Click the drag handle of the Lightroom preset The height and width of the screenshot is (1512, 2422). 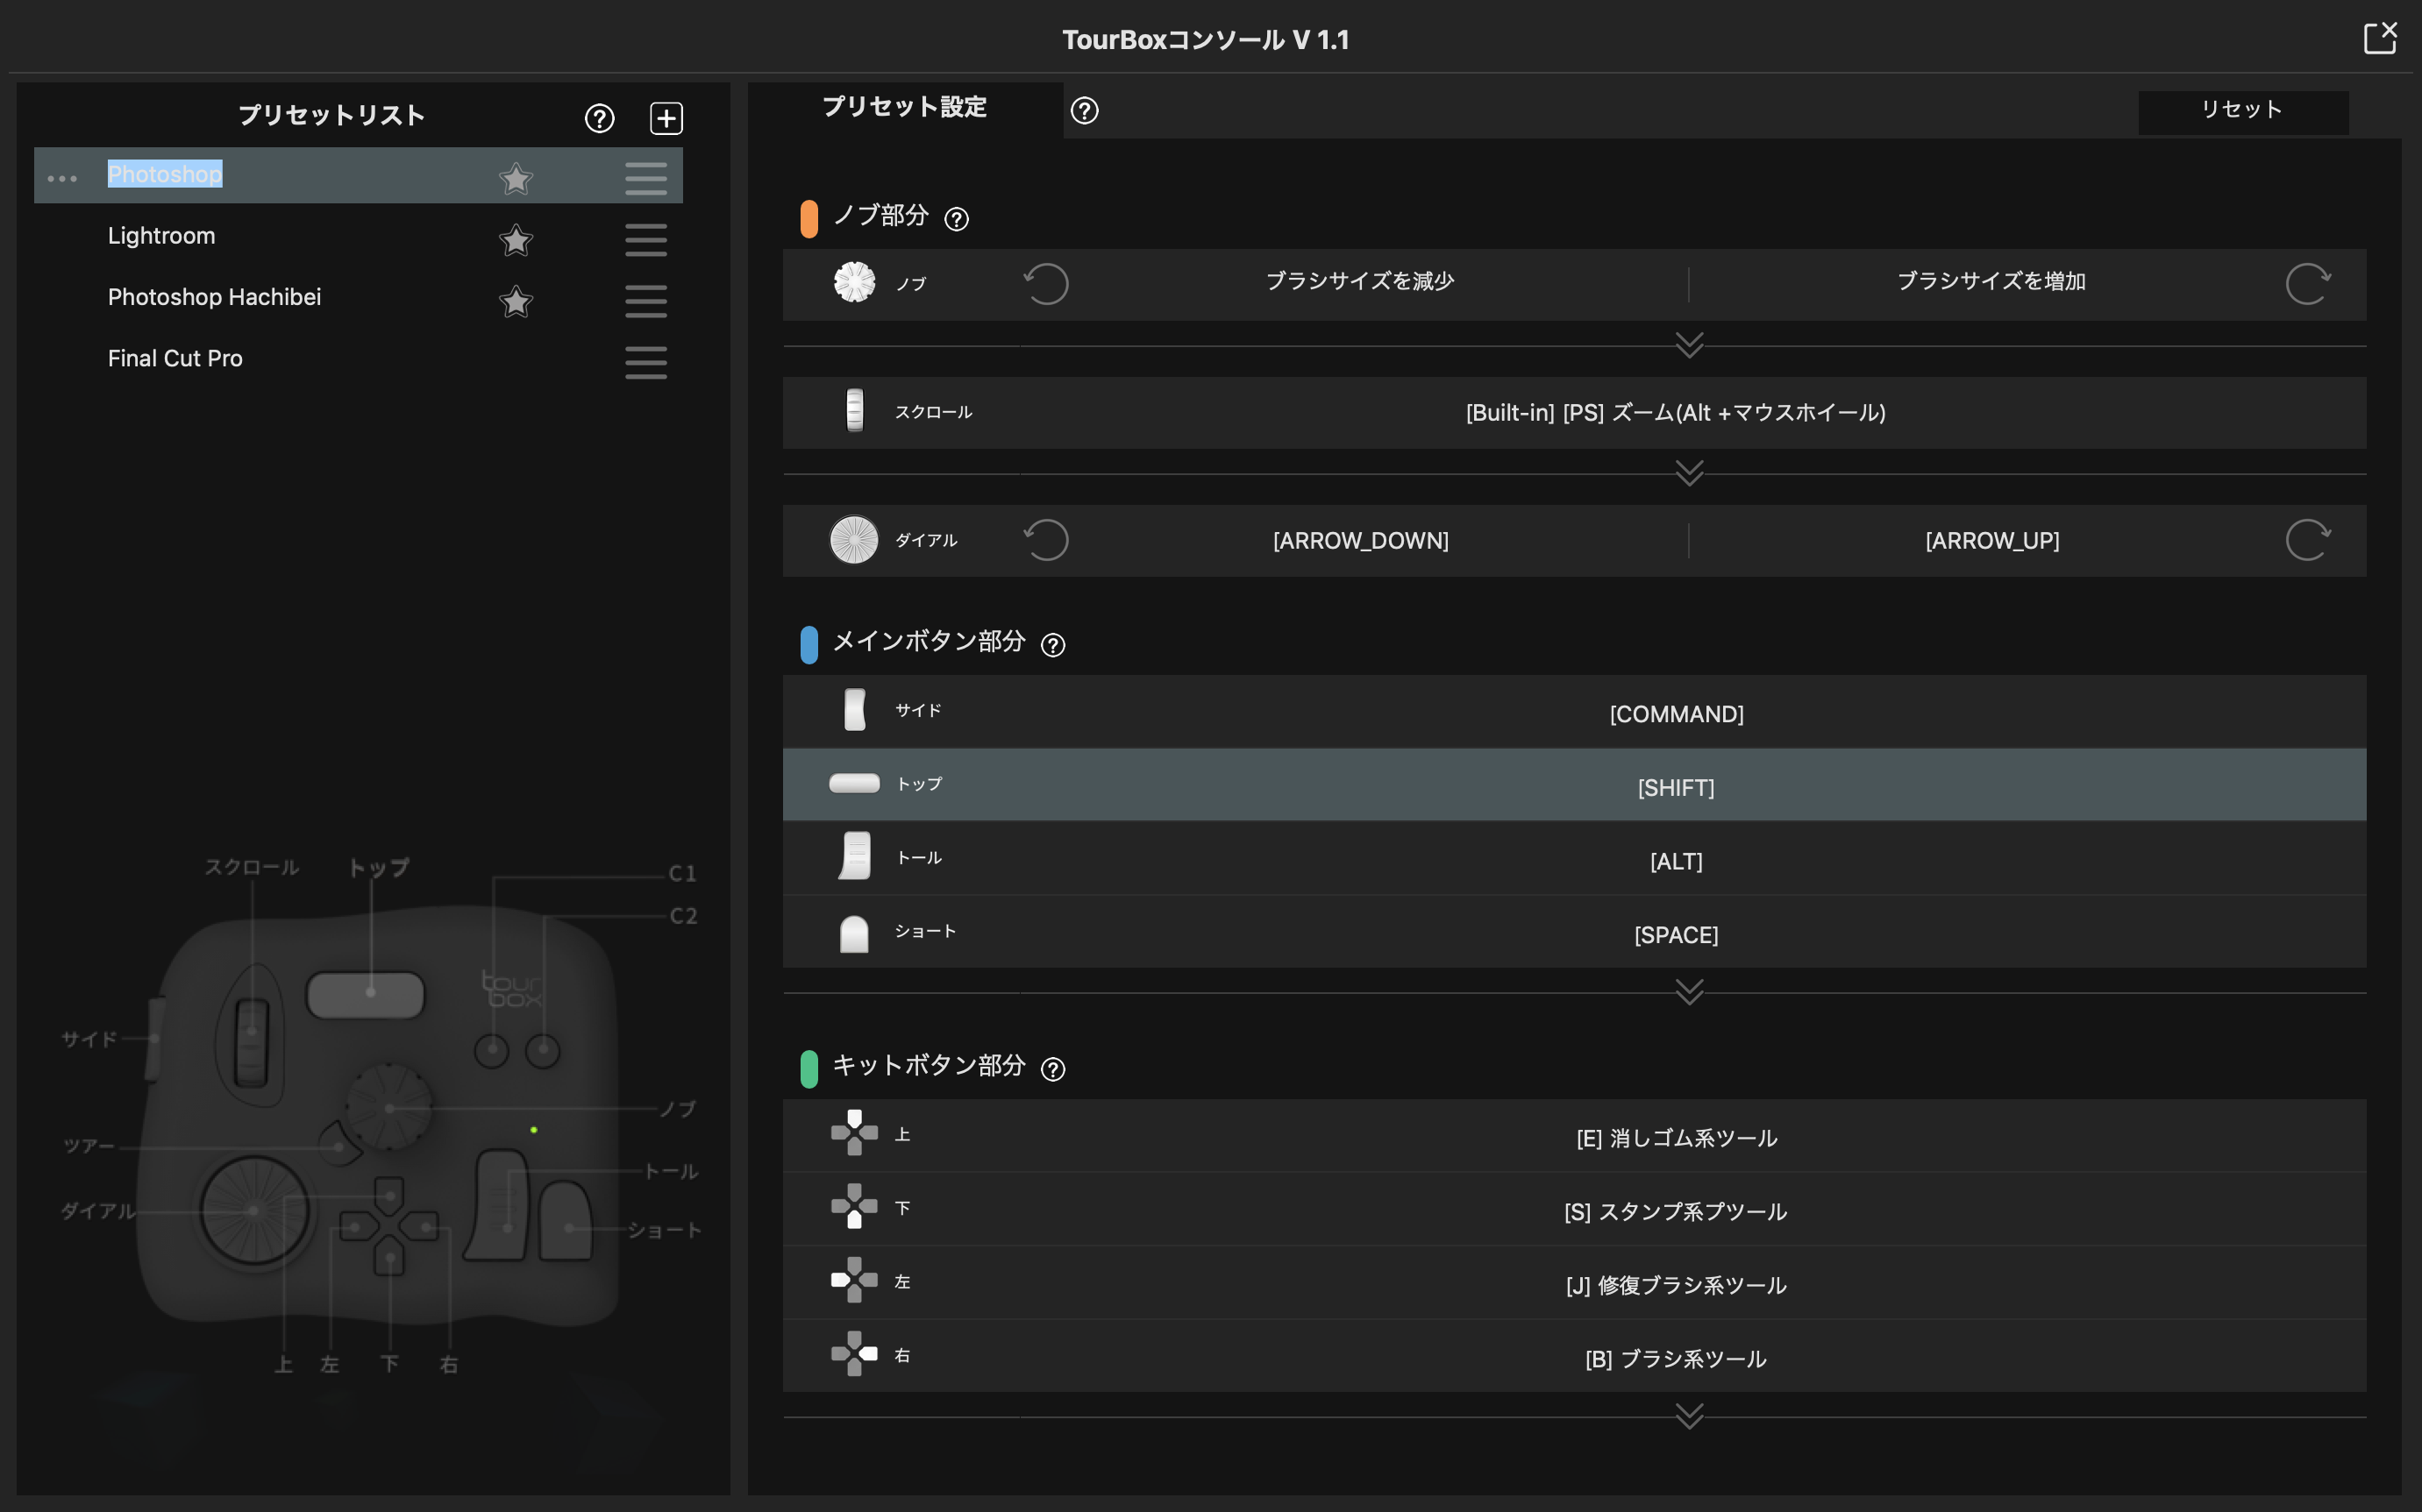(x=645, y=240)
